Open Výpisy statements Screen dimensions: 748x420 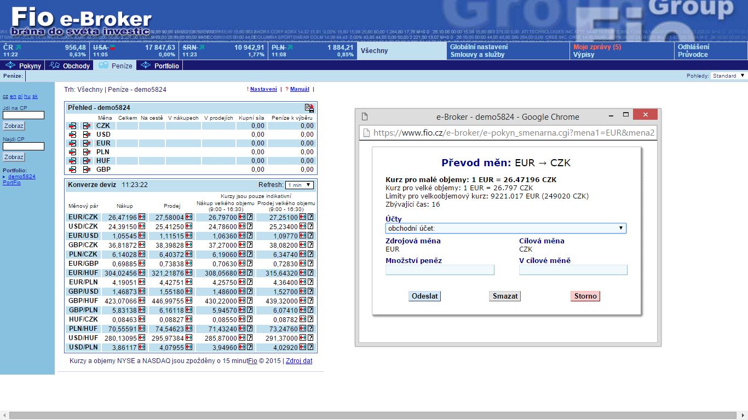pos(584,55)
